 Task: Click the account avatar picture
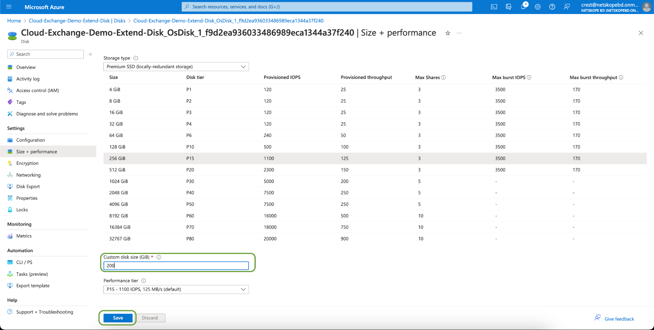647,7
